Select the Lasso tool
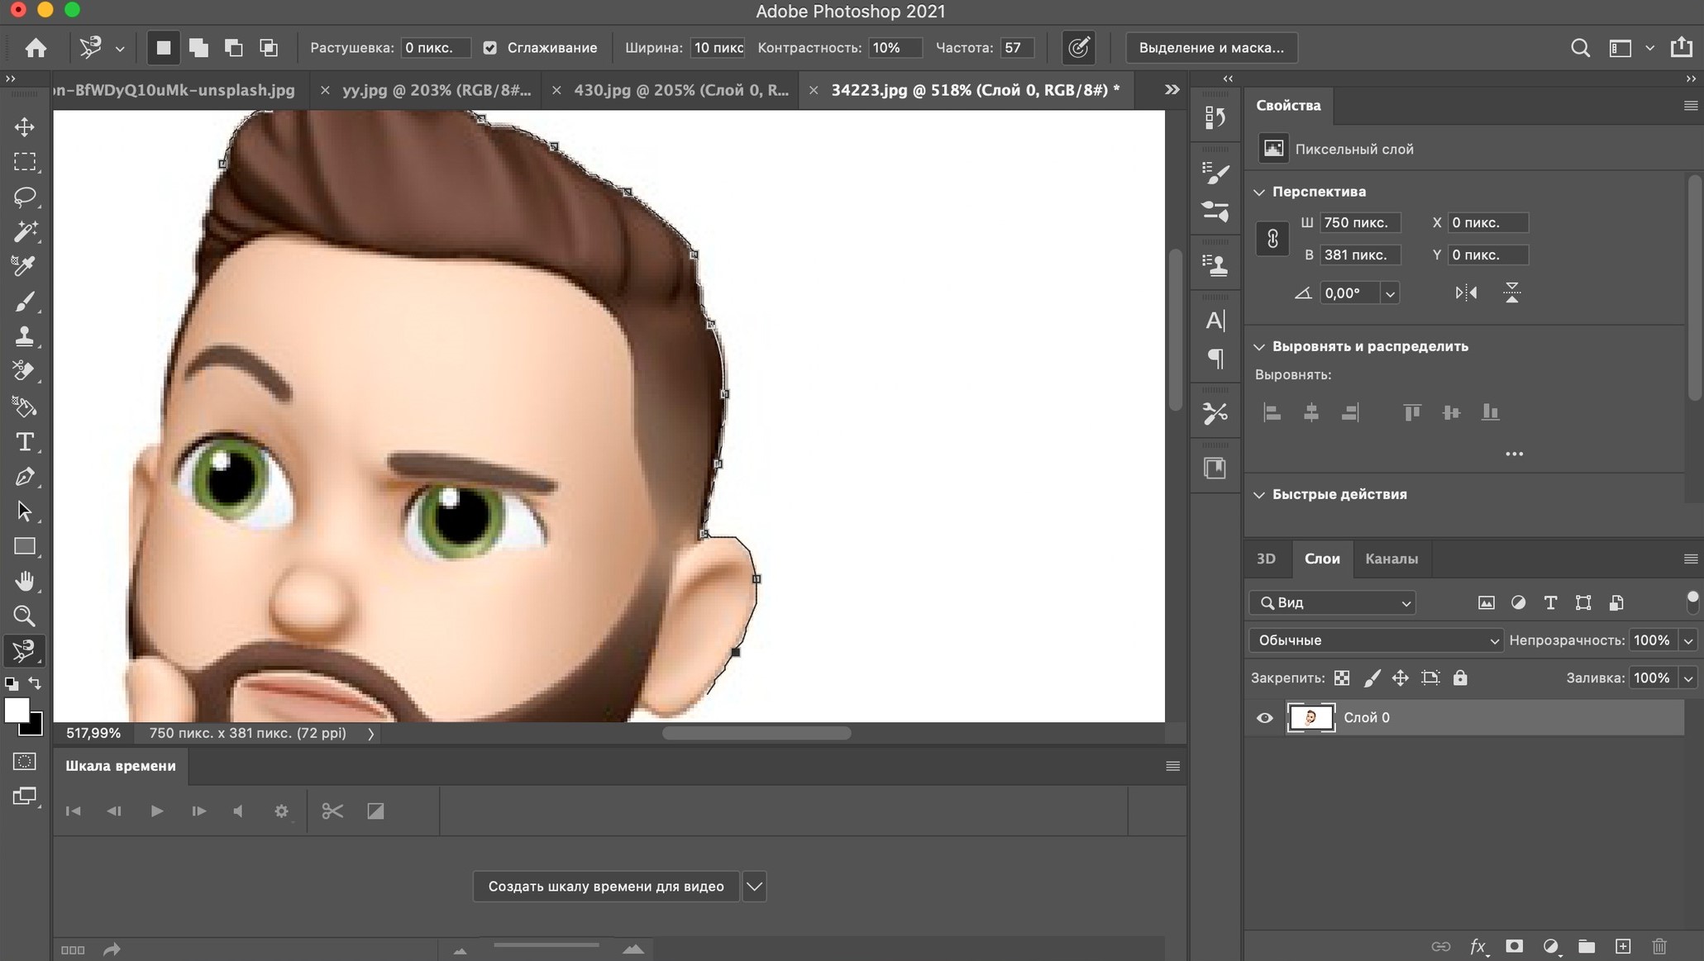Image resolution: width=1704 pixels, height=961 pixels. [x=25, y=197]
